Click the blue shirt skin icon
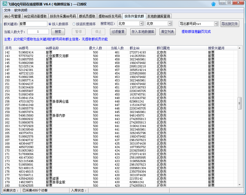 tap(213, 4)
